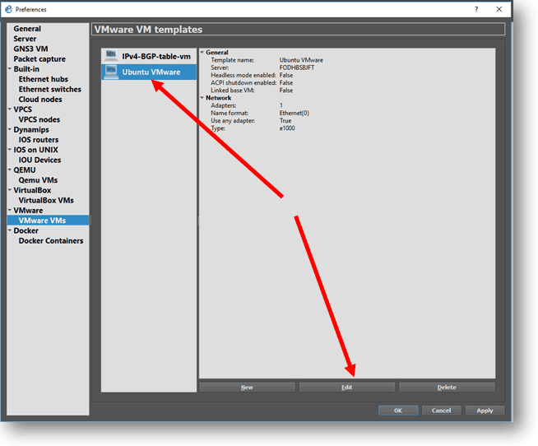Collapse the QEMU tree arrow
The width and height of the screenshot is (538, 446).
coord(10,170)
